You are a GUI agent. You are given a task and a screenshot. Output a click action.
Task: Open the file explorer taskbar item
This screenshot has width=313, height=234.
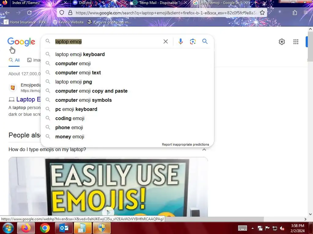(x=83, y=228)
